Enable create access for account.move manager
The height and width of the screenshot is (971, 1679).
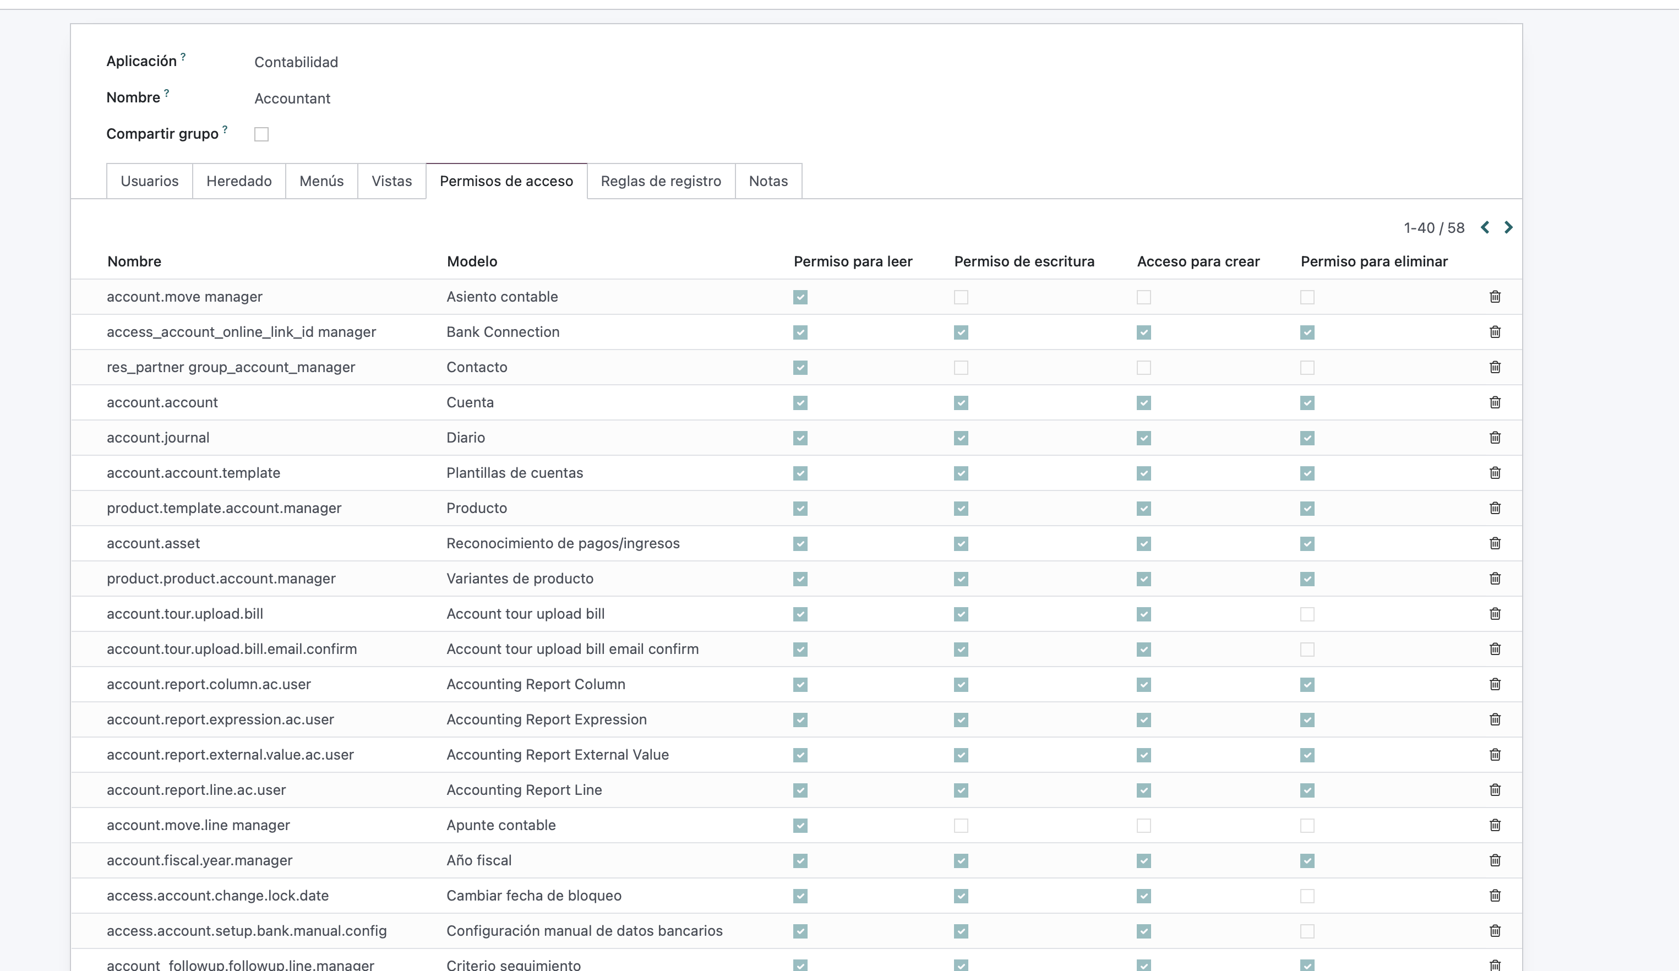point(1144,297)
